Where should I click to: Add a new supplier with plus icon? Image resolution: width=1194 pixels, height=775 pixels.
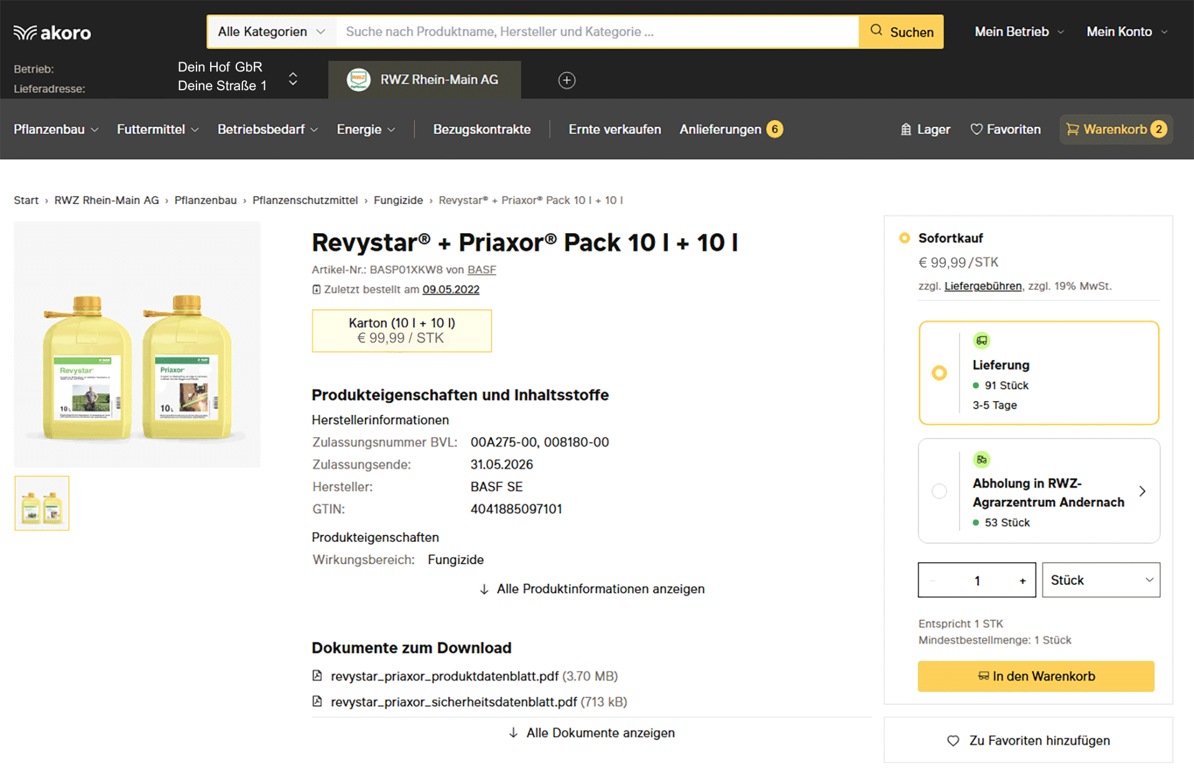(567, 80)
